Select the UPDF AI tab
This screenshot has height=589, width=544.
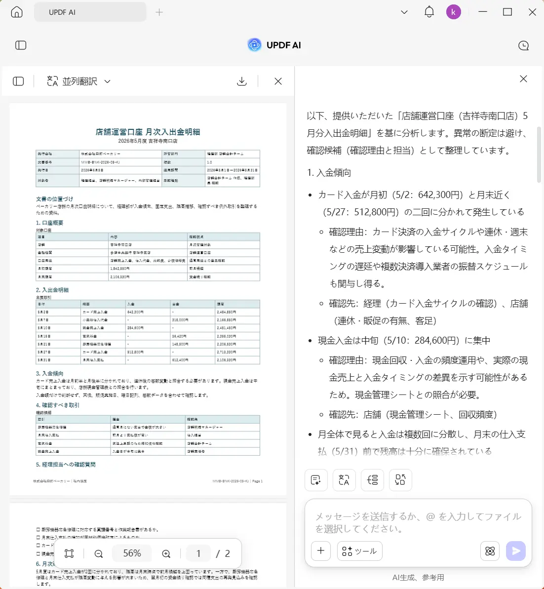click(x=90, y=12)
